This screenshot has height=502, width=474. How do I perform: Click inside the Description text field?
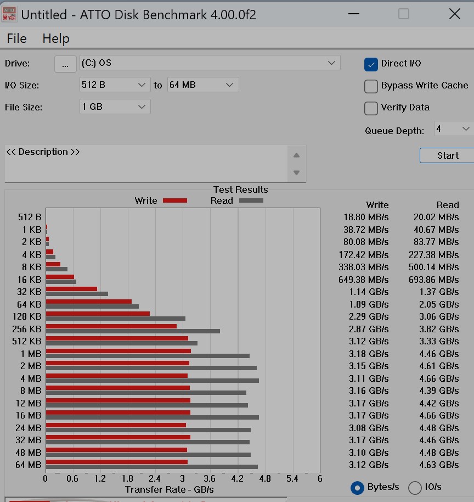pos(145,164)
